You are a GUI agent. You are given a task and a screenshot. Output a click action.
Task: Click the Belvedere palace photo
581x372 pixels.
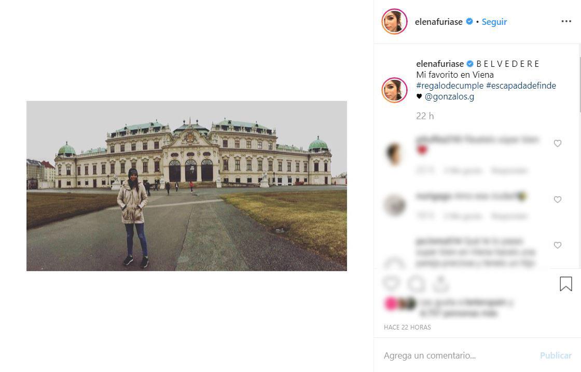pos(187,186)
